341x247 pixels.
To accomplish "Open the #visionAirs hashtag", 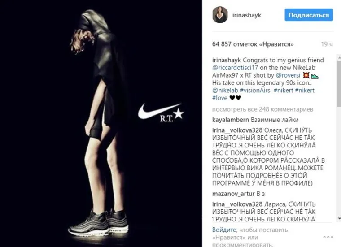I will [255, 91].
